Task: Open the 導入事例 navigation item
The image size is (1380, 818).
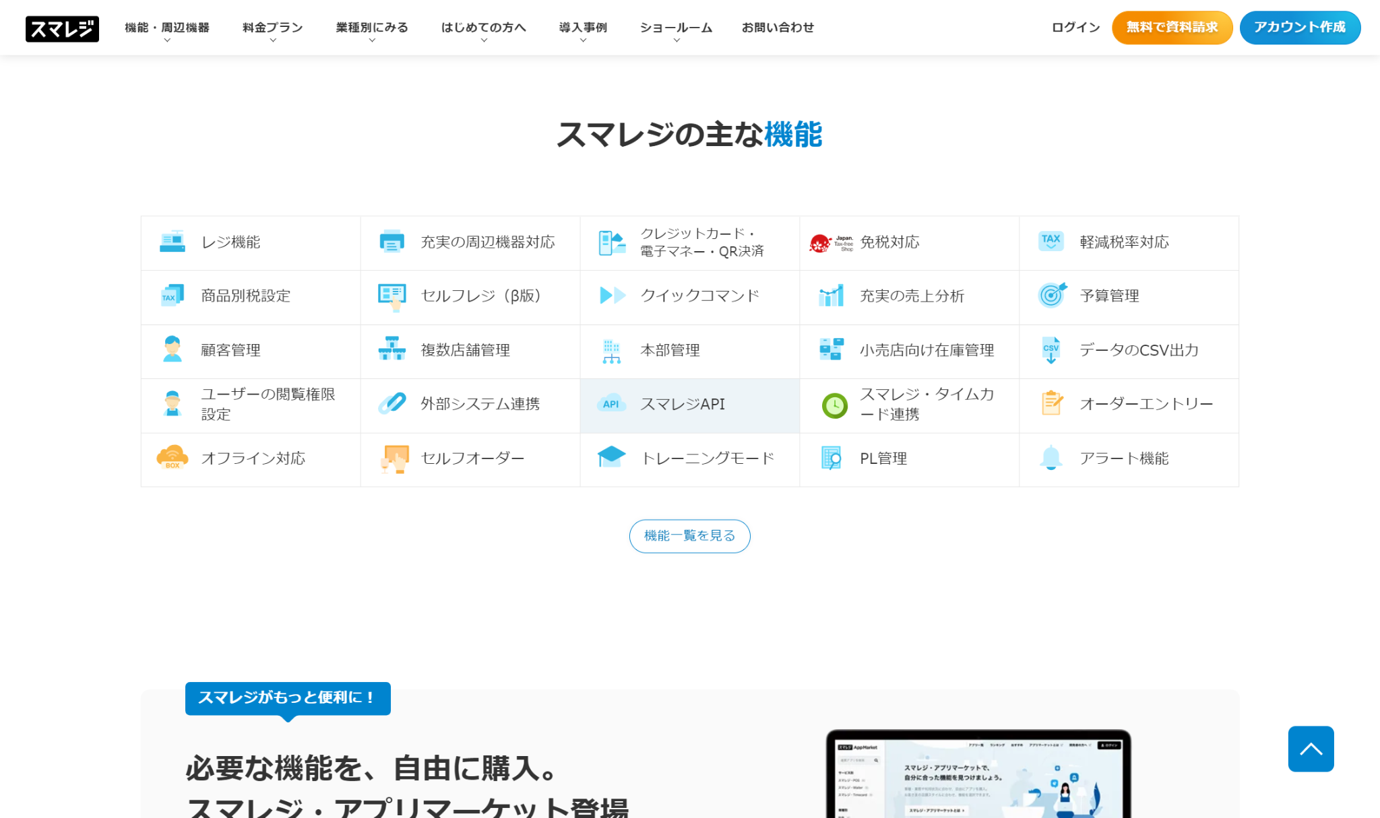Action: (x=583, y=28)
